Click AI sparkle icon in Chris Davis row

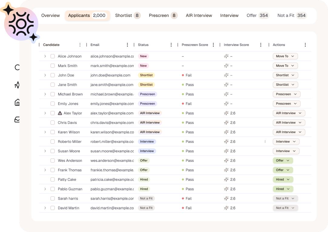tap(226, 123)
